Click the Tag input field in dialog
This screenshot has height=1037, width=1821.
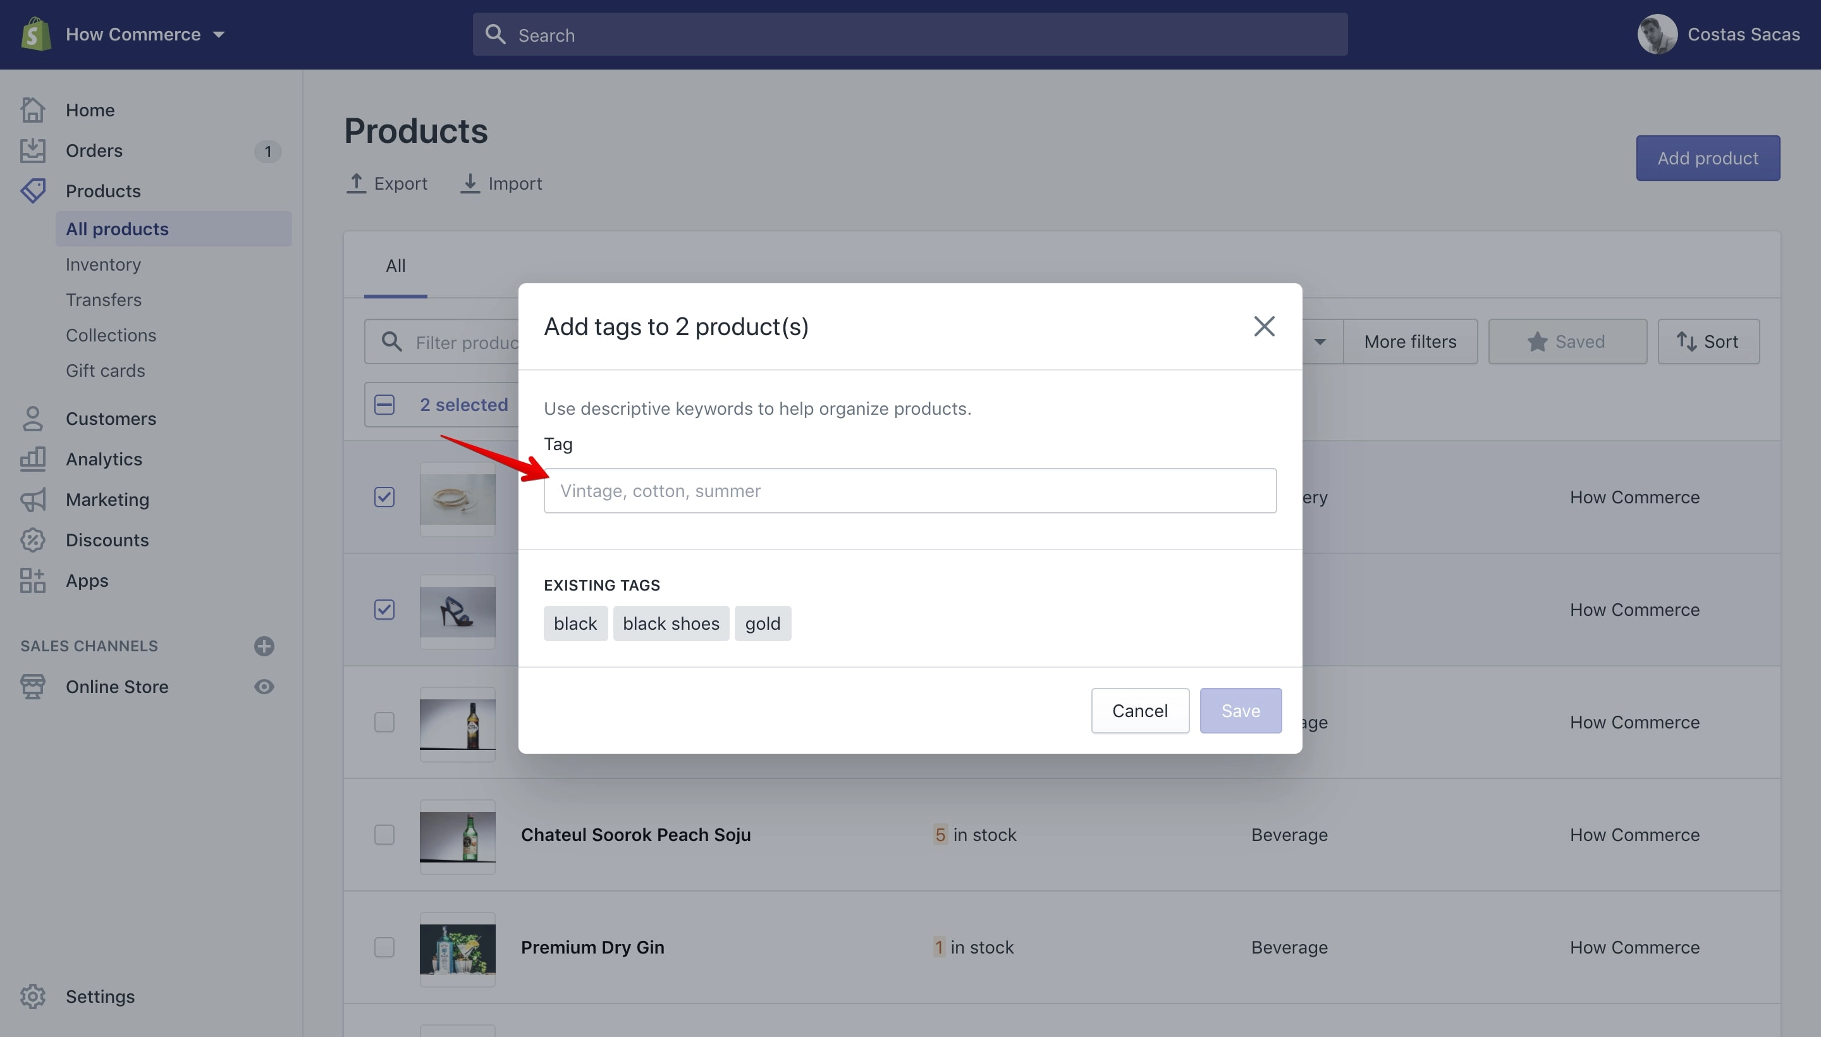click(x=909, y=491)
